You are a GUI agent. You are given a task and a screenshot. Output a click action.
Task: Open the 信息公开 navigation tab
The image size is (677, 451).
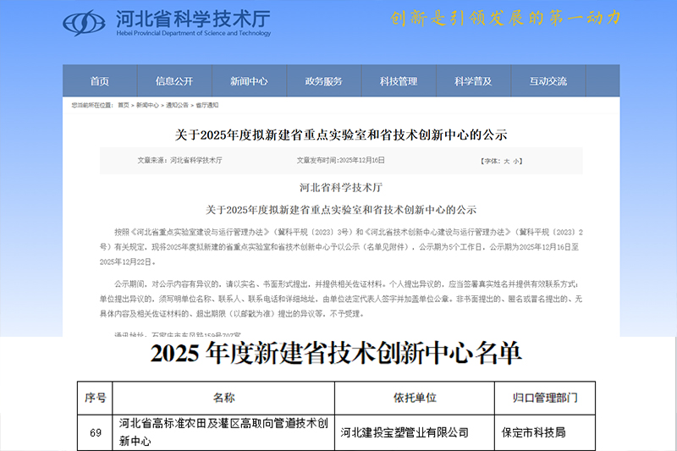174,81
